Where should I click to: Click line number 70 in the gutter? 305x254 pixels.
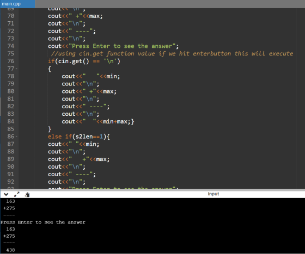(11, 16)
